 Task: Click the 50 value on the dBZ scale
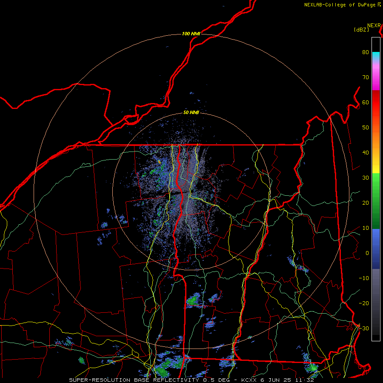tap(366, 128)
